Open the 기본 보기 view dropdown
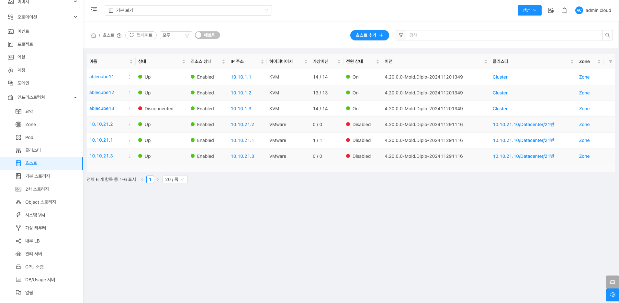 pos(188,10)
